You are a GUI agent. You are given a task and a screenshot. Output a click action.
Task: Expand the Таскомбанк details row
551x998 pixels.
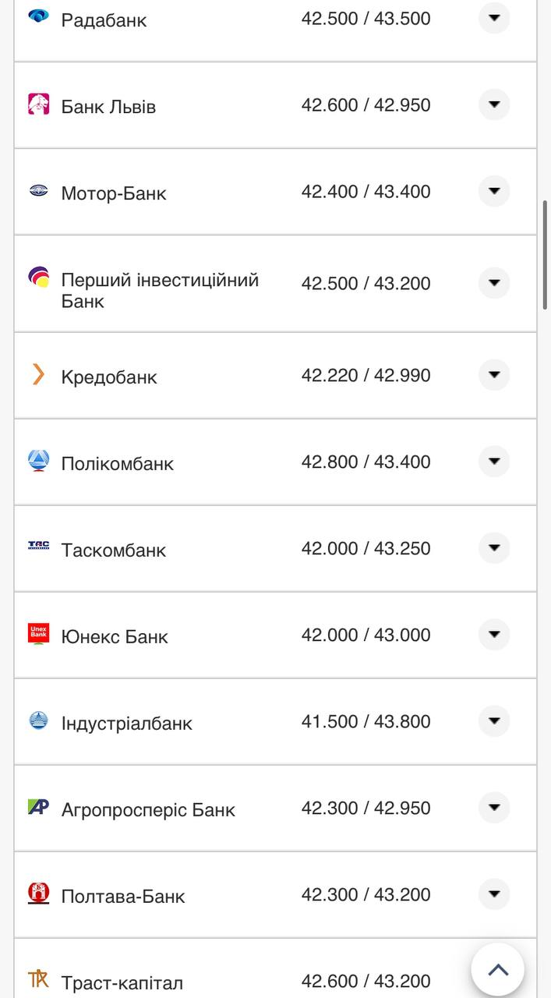point(494,547)
